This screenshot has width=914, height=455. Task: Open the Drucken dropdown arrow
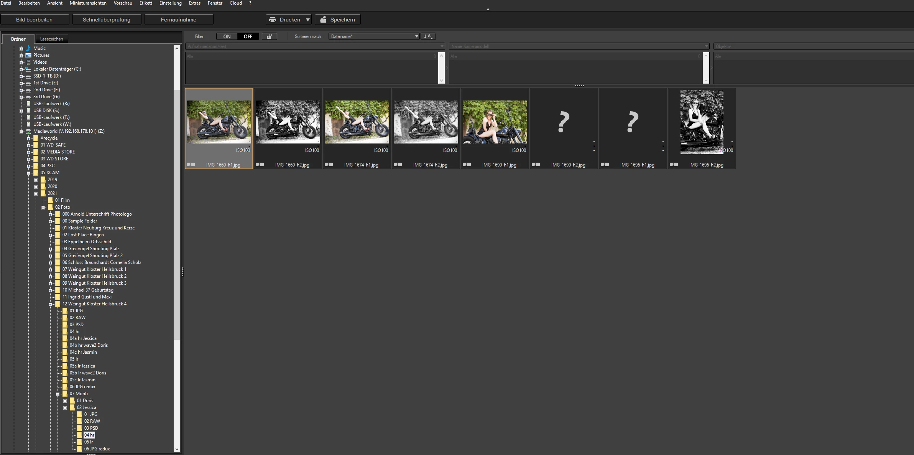307,20
